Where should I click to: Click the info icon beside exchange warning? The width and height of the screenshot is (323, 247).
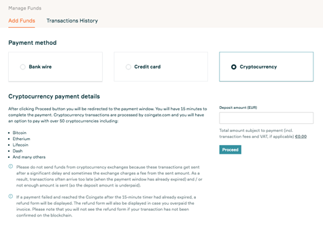point(11,167)
